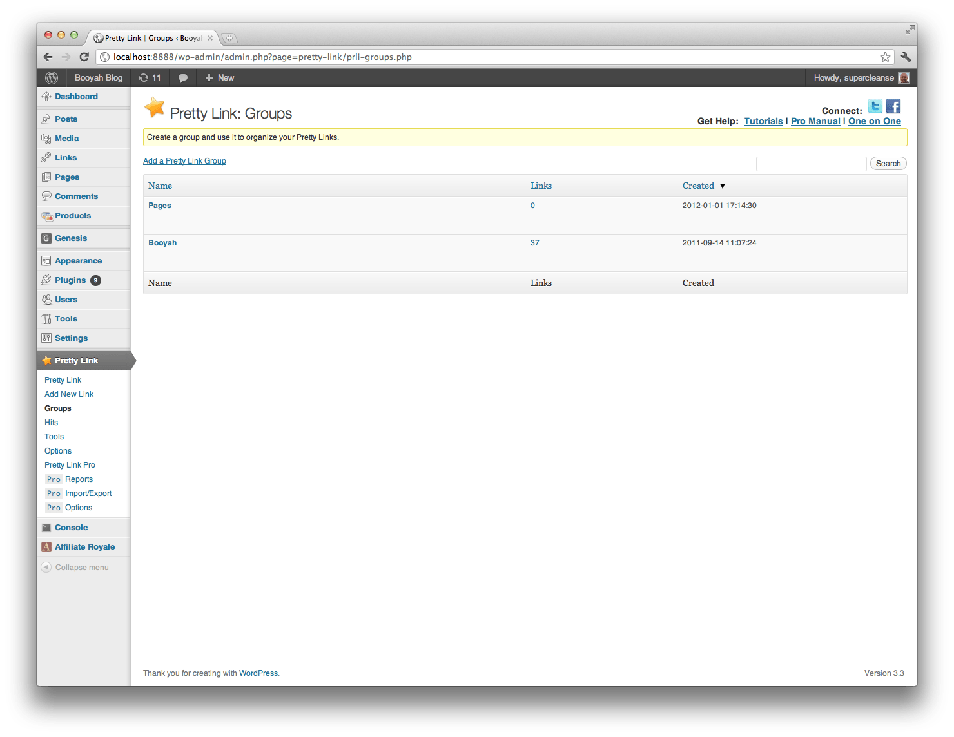This screenshot has width=954, height=737.
Task: Open the One on One help link
Action: (x=875, y=121)
